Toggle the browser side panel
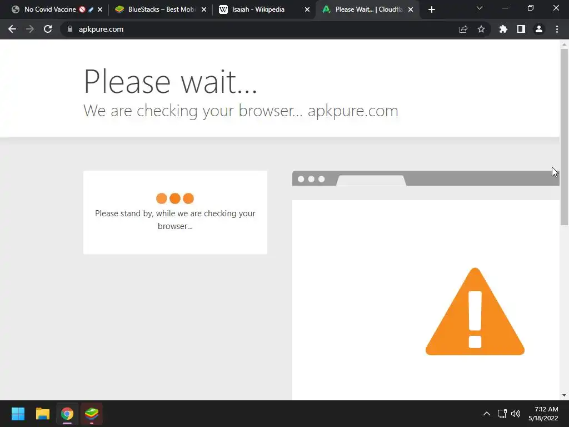This screenshot has width=569, height=427. [x=521, y=29]
